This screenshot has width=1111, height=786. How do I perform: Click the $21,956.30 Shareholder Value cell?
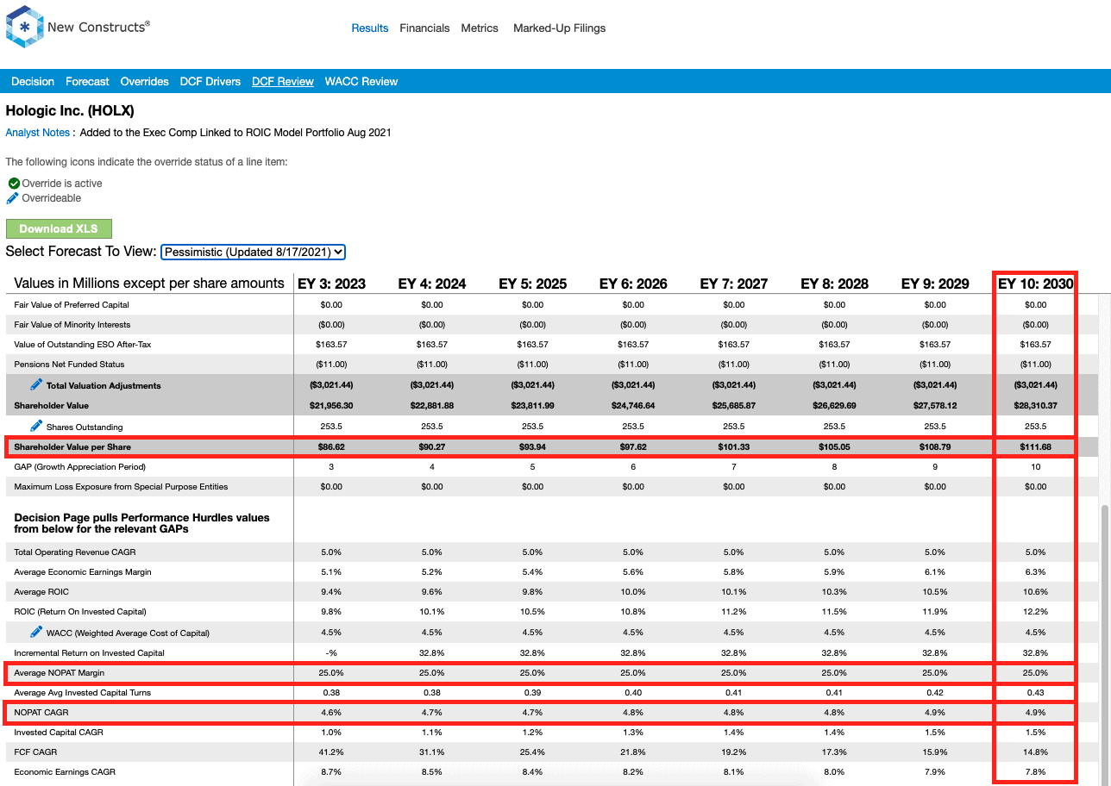pyautogui.click(x=331, y=406)
